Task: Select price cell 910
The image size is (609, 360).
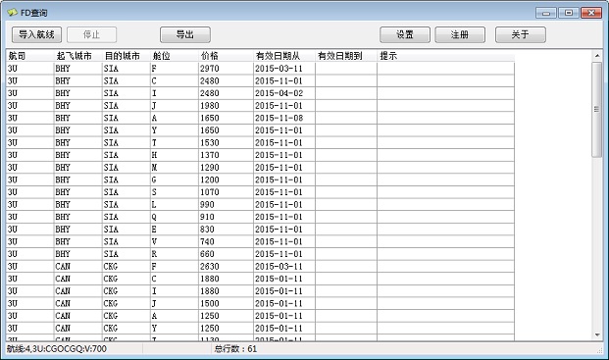Action: click(226, 217)
